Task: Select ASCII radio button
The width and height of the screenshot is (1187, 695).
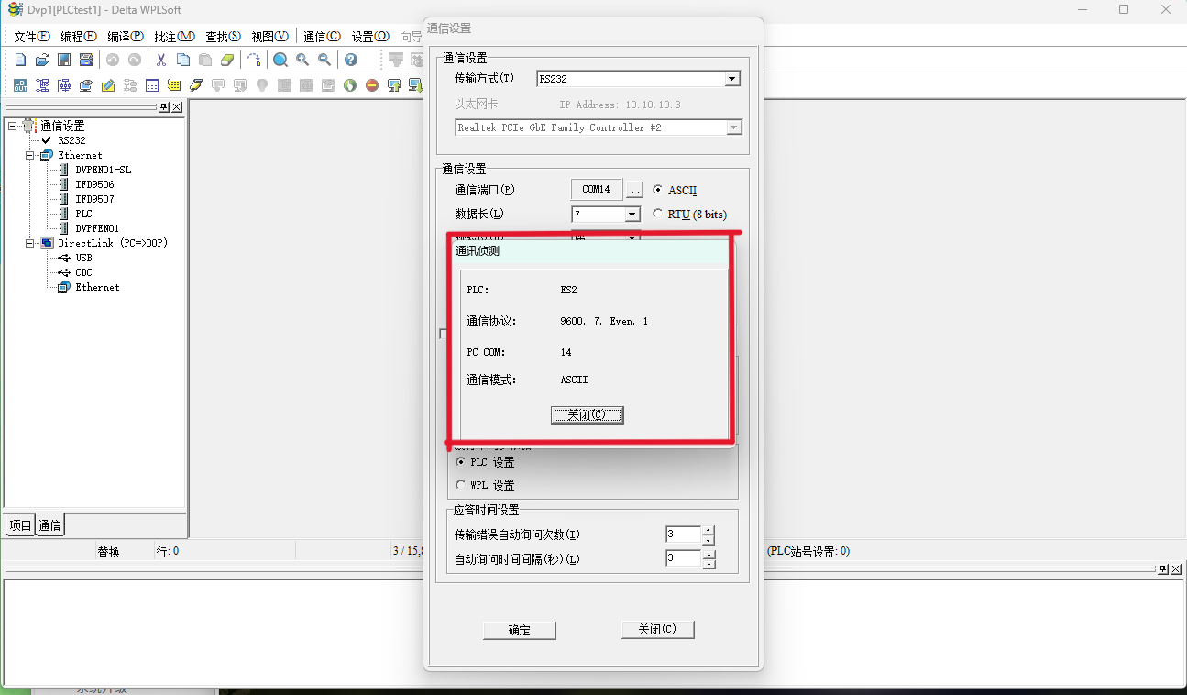Action: click(x=658, y=190)
